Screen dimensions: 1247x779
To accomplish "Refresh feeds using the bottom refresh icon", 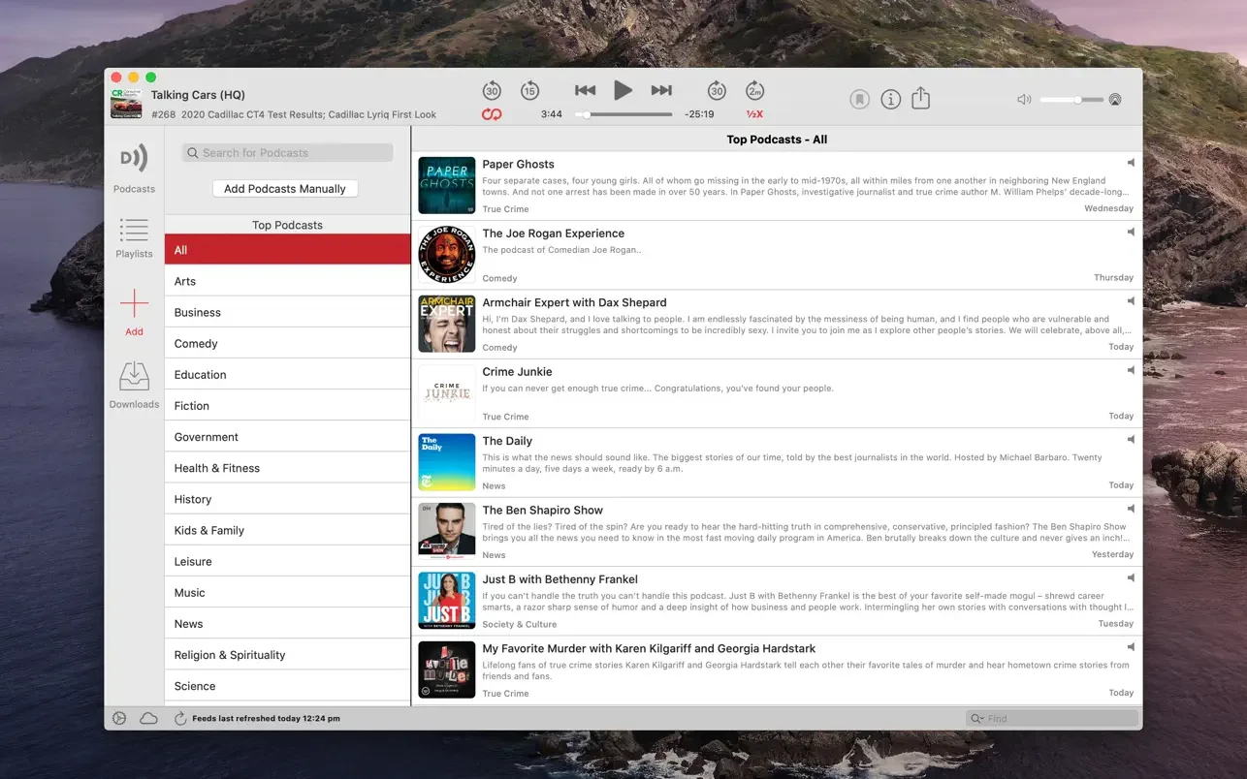I will click(179, 719).
